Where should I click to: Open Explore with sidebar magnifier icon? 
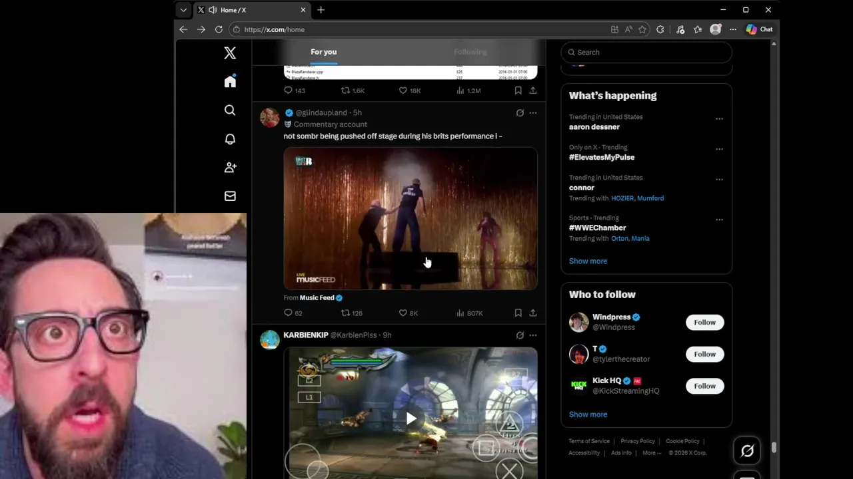click(x=230, y=110)
